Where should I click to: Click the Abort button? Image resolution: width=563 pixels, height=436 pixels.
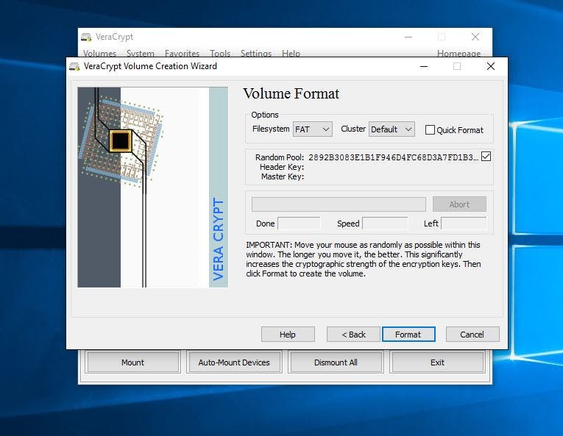pos(459,204)
